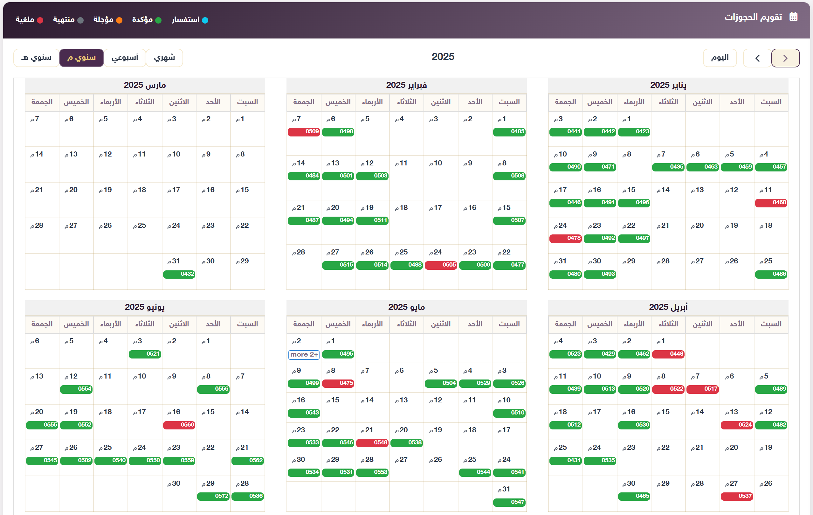Click the تقويم الحجوزات page title
The height and width of the screenshot is (515, 813).
[753, 17]
